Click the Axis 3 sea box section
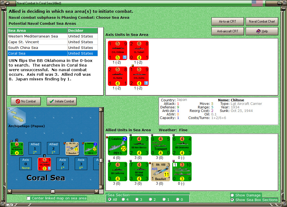Image resolution: width=287 pixels, height=207 pixels. point(81,164)
